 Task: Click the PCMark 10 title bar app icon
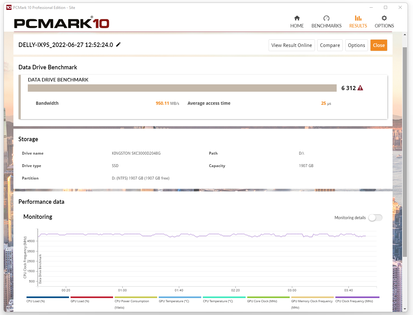pos(9,7)
